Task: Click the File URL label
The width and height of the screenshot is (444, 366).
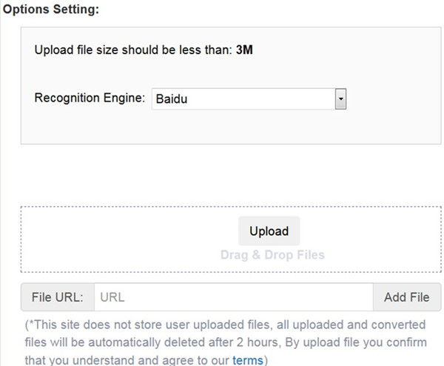Action: [58, 298]
